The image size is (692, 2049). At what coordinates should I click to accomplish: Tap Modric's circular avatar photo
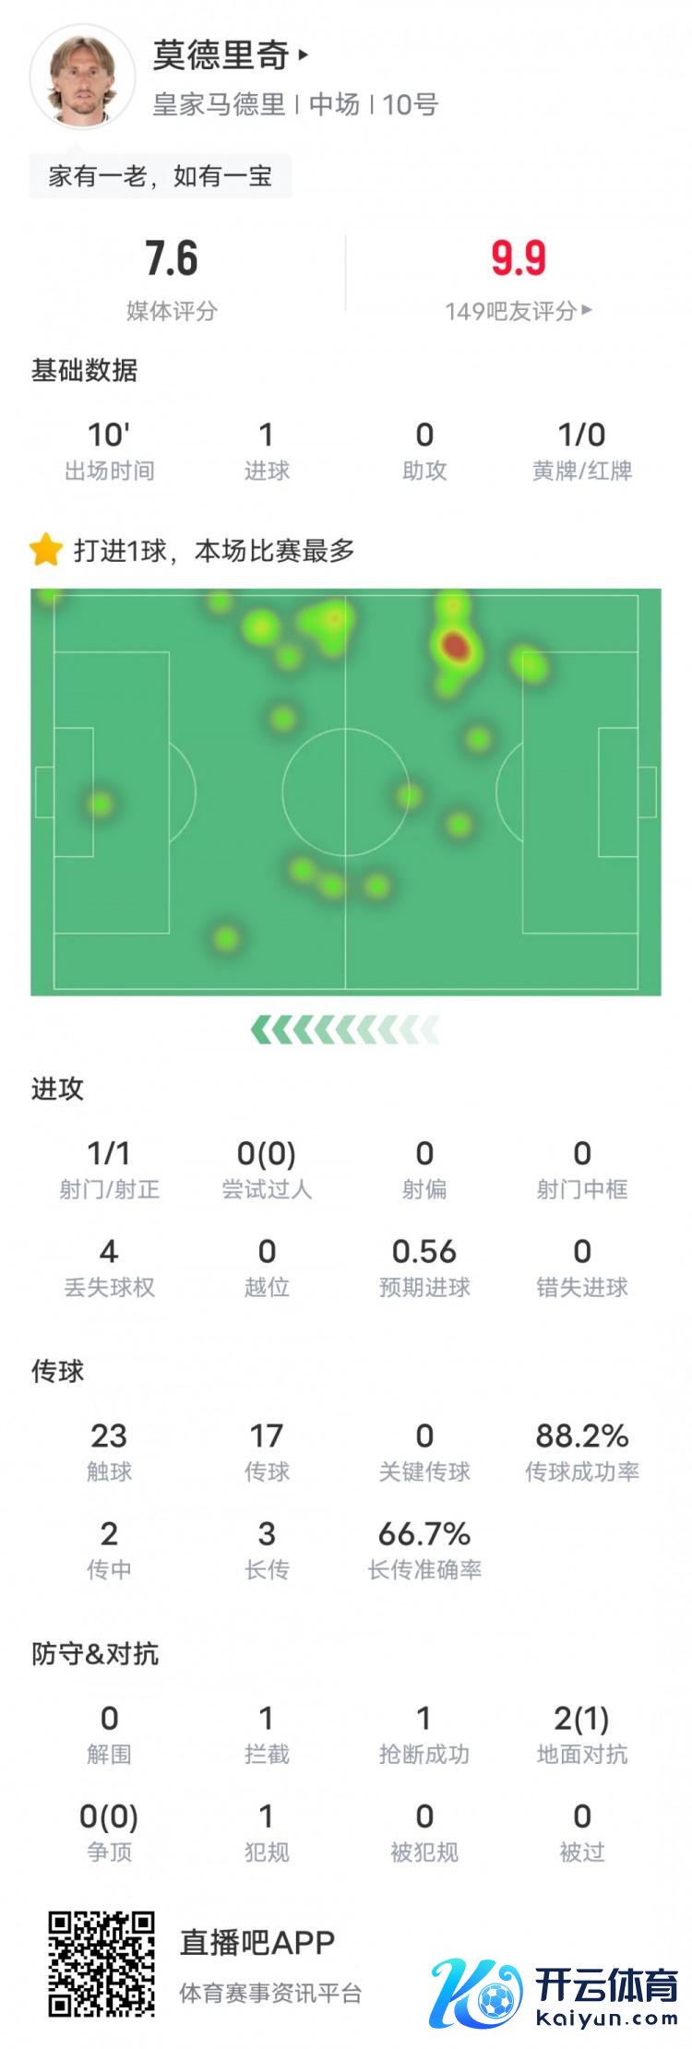pos(82,77)
